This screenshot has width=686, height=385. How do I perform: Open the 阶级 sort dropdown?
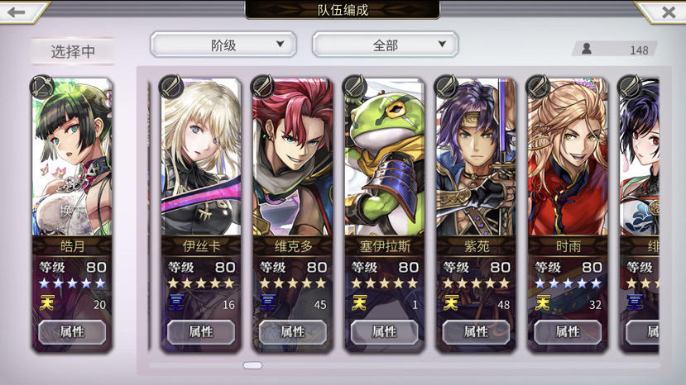(x=223, y=45)
